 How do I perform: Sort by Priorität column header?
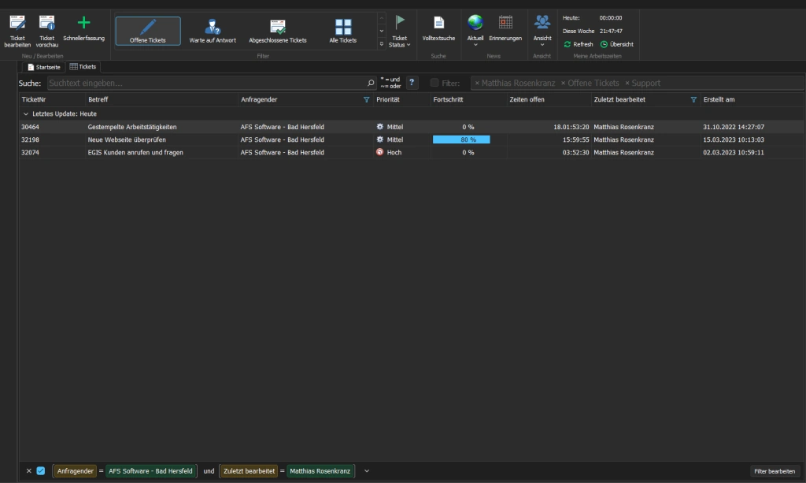[x=402, y=100]
